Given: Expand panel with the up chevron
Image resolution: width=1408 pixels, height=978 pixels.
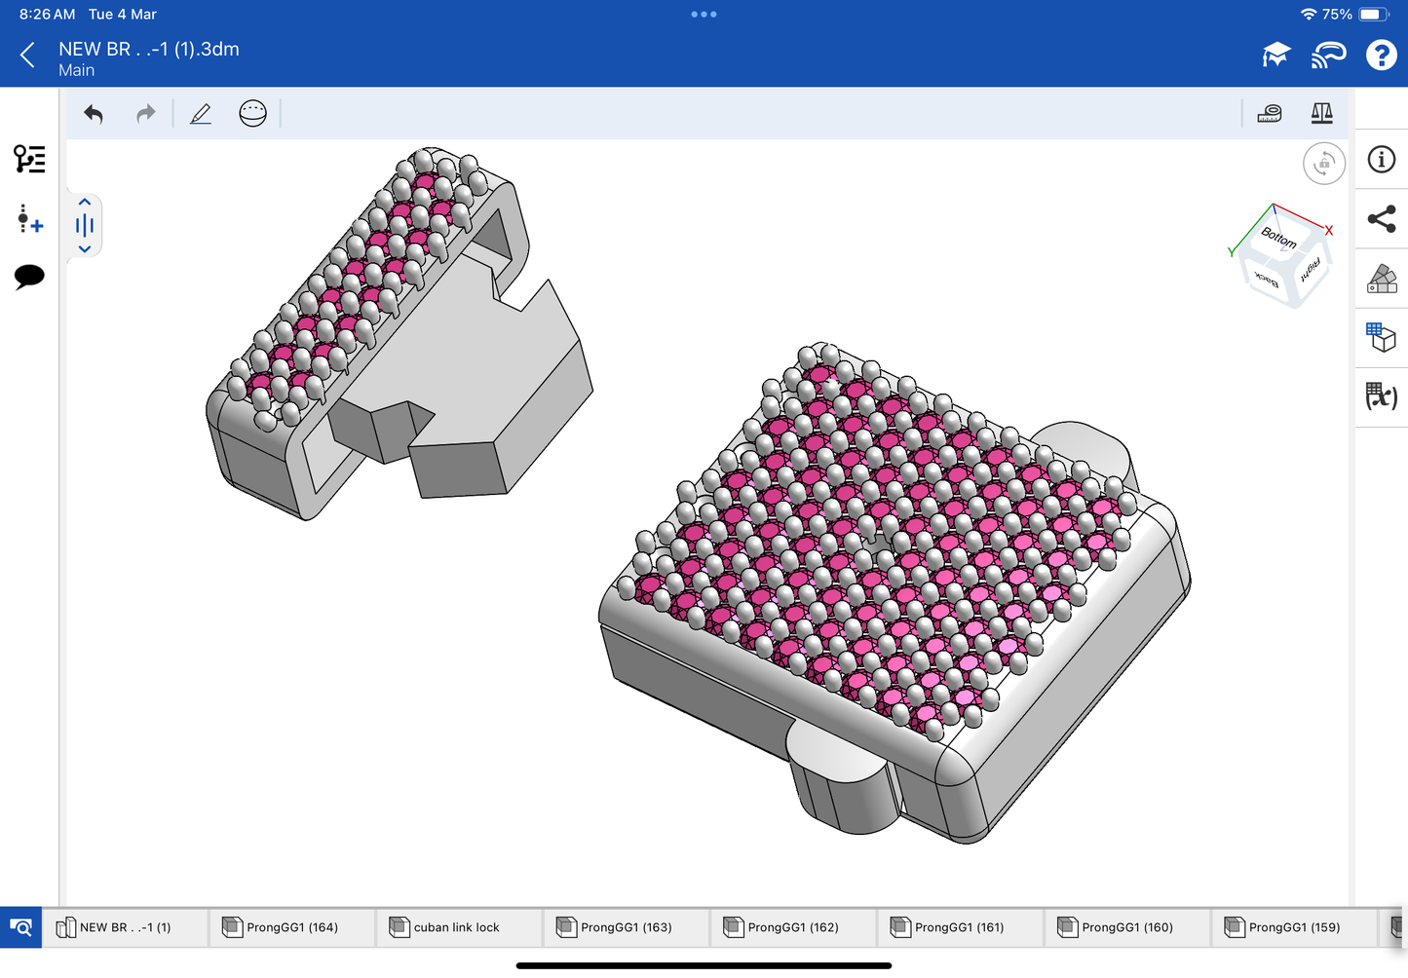Looking at the screenshot, I should click(x=85, y=203).
